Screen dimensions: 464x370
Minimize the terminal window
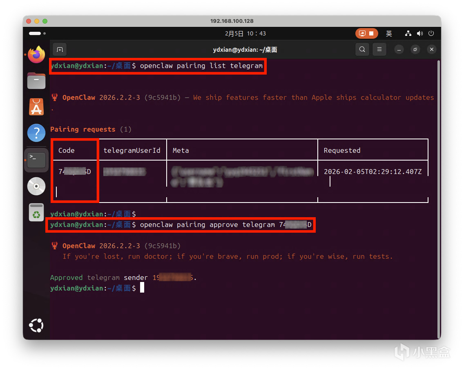tap(399, 50)
